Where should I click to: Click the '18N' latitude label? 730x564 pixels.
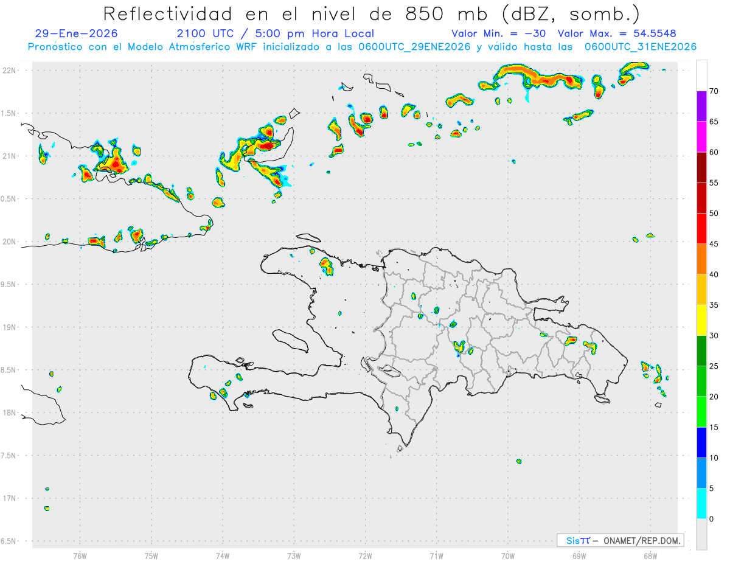10,413
